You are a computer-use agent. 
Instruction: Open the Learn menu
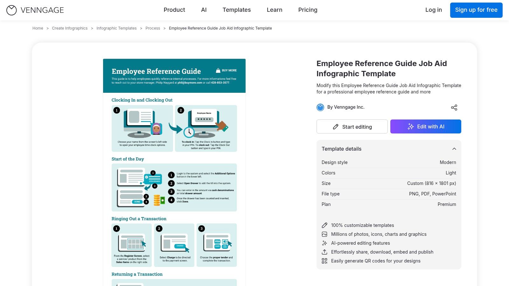pyautogui.click(x=275, y=10)
